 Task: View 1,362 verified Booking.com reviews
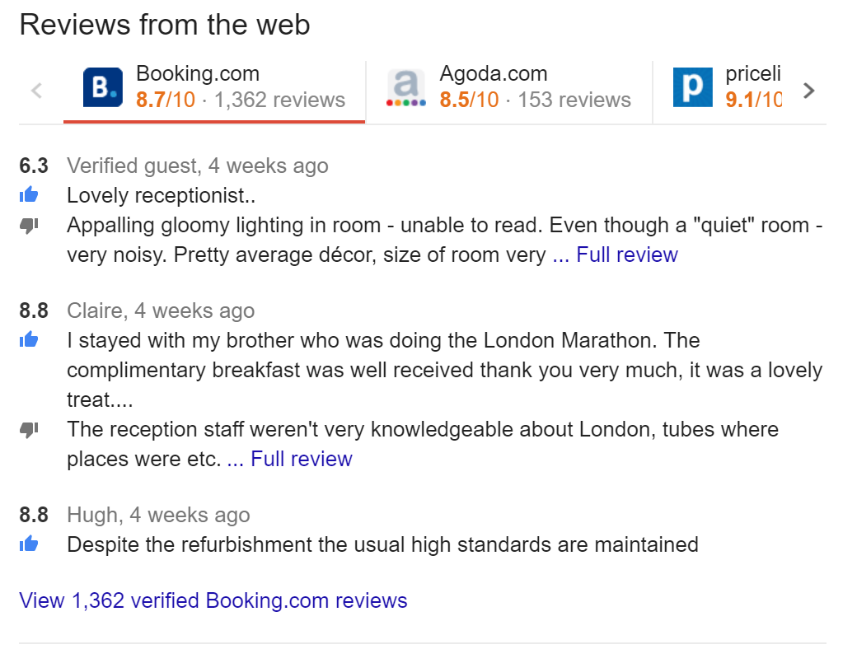tap(213, 600)
